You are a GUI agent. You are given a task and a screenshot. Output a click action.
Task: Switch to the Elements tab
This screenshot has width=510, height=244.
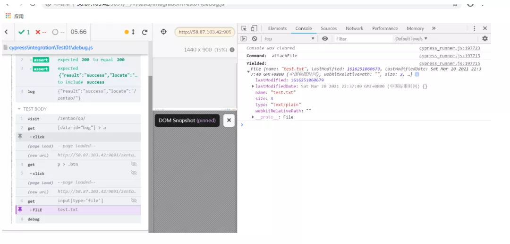click(277, 28)
